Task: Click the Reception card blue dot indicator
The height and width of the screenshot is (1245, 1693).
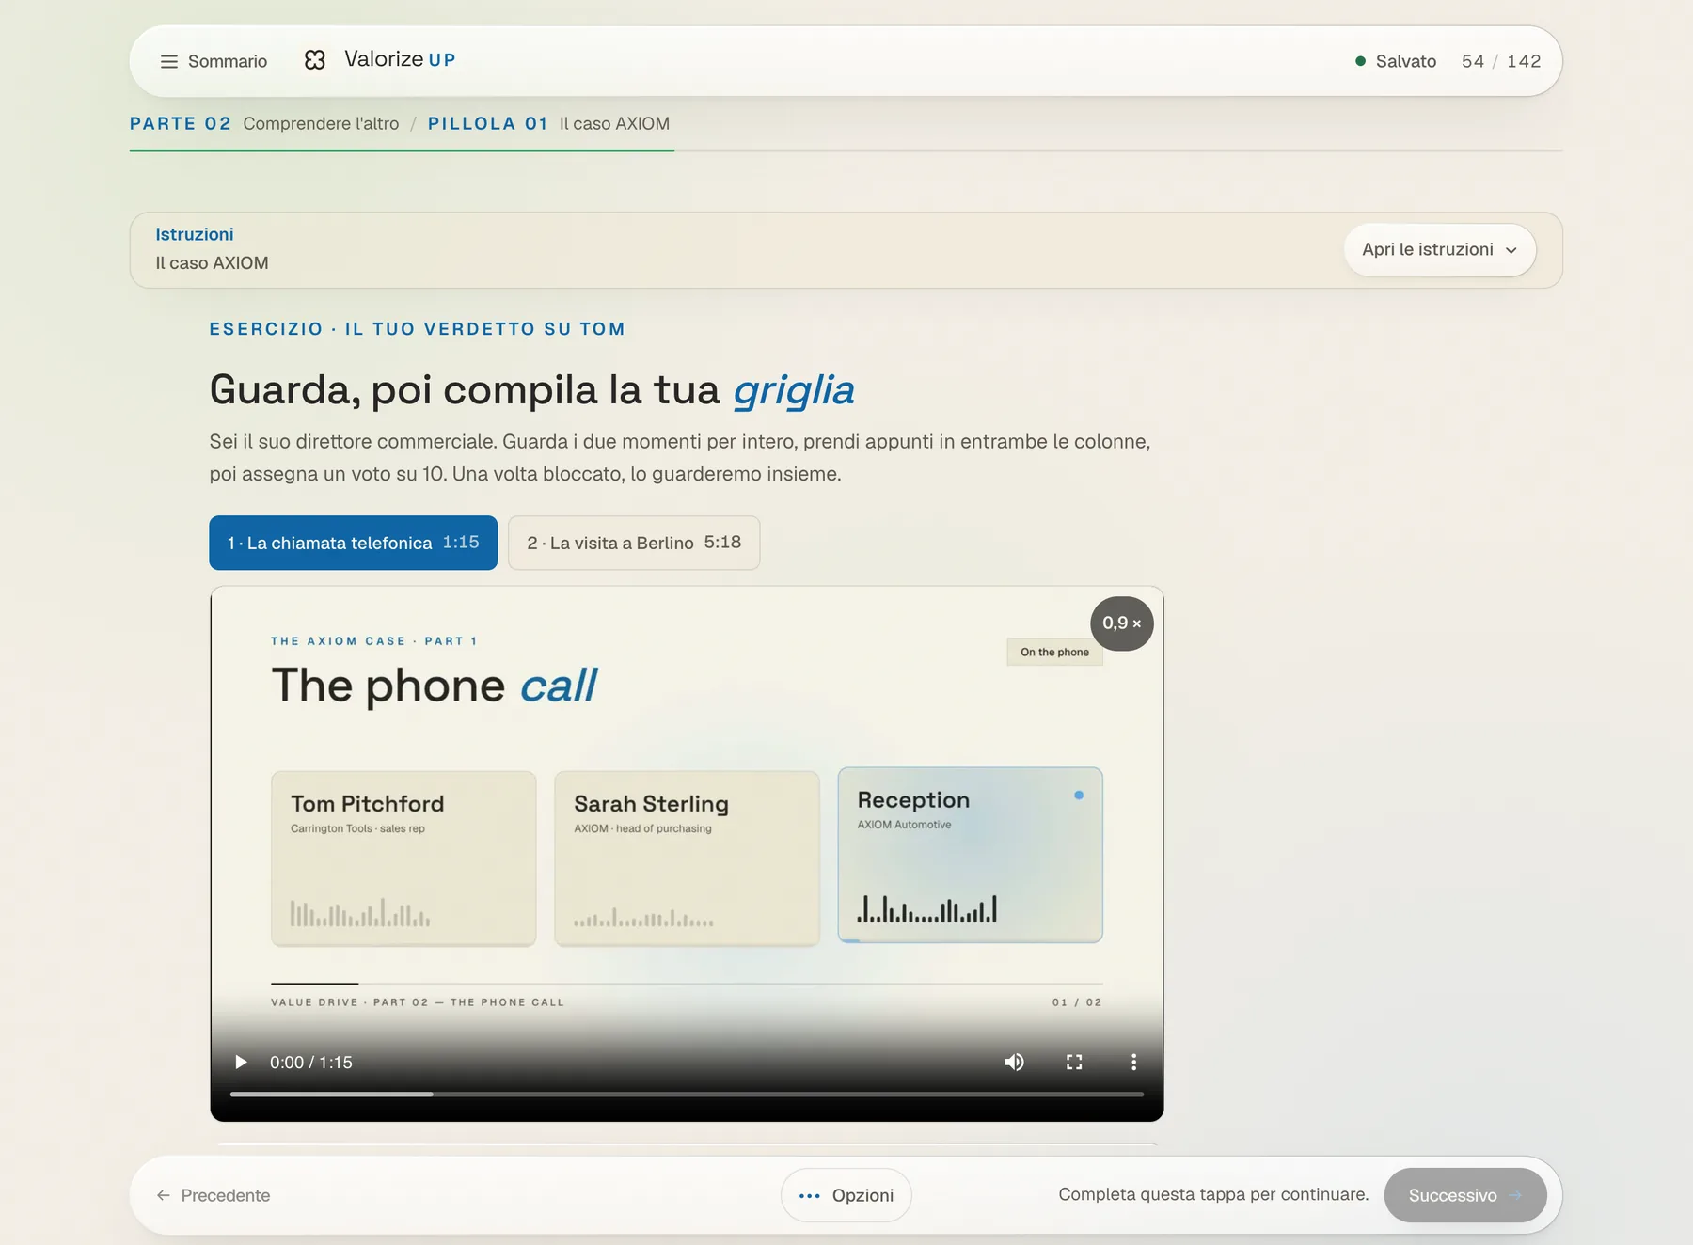Action: pos(1079,796)
